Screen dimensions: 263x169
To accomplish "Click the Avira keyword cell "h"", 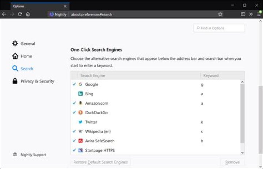I will pos(202,141).
